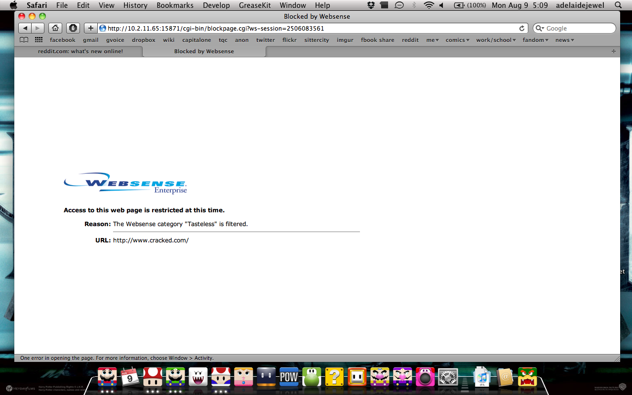This screenshot has width=632, height=395.
Task: Open System Preferences gear in dock
Action: point(448,377)
